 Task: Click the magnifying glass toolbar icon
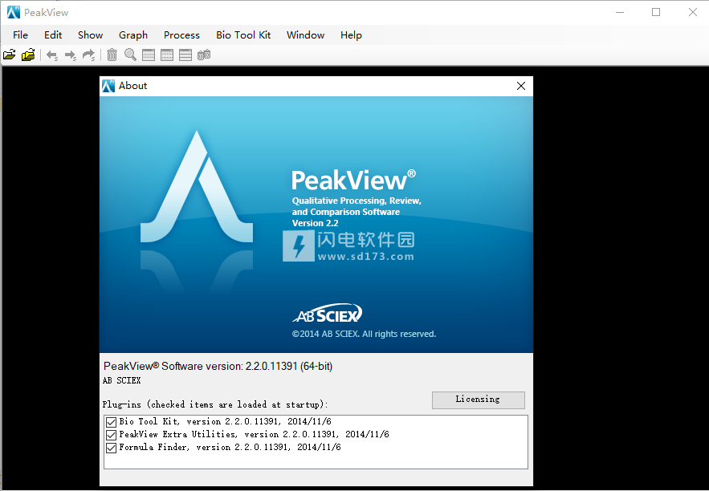tap(130, 55)
